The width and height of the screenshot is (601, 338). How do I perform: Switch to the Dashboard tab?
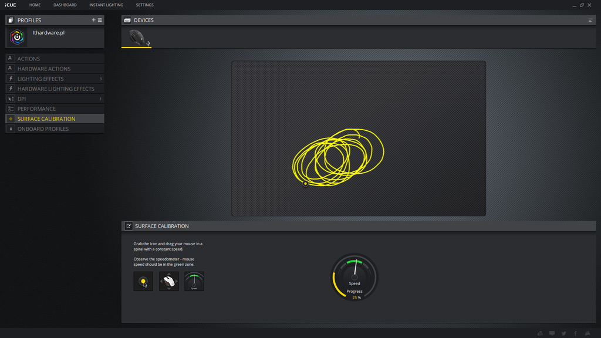[65, 5]
